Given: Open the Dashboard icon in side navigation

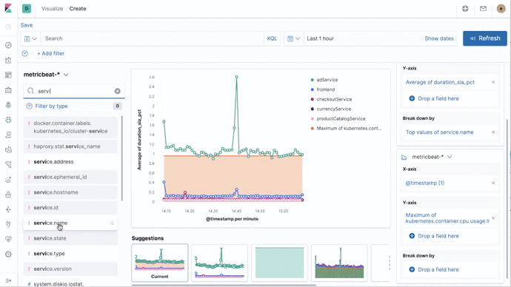Looking at the screenshot, I should tap(8, 75).
